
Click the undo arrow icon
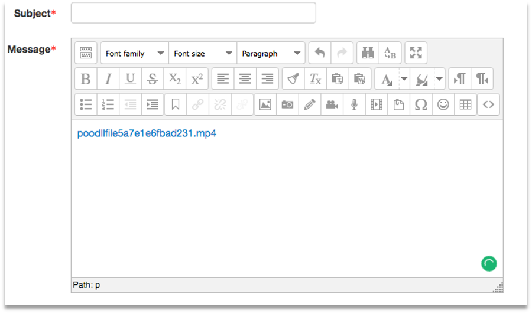pyautogui.click(x=320, y=53)
